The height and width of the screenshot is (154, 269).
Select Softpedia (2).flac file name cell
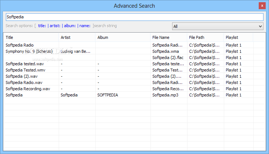coord(168,58)
